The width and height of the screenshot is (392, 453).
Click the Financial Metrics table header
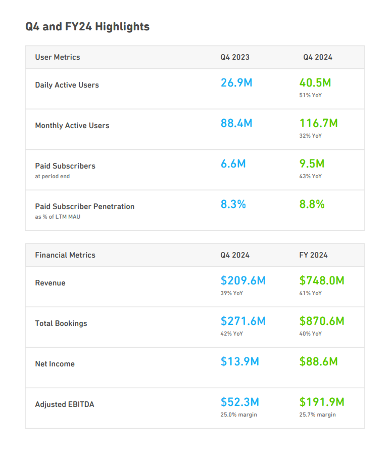click(x=65, y=255)
